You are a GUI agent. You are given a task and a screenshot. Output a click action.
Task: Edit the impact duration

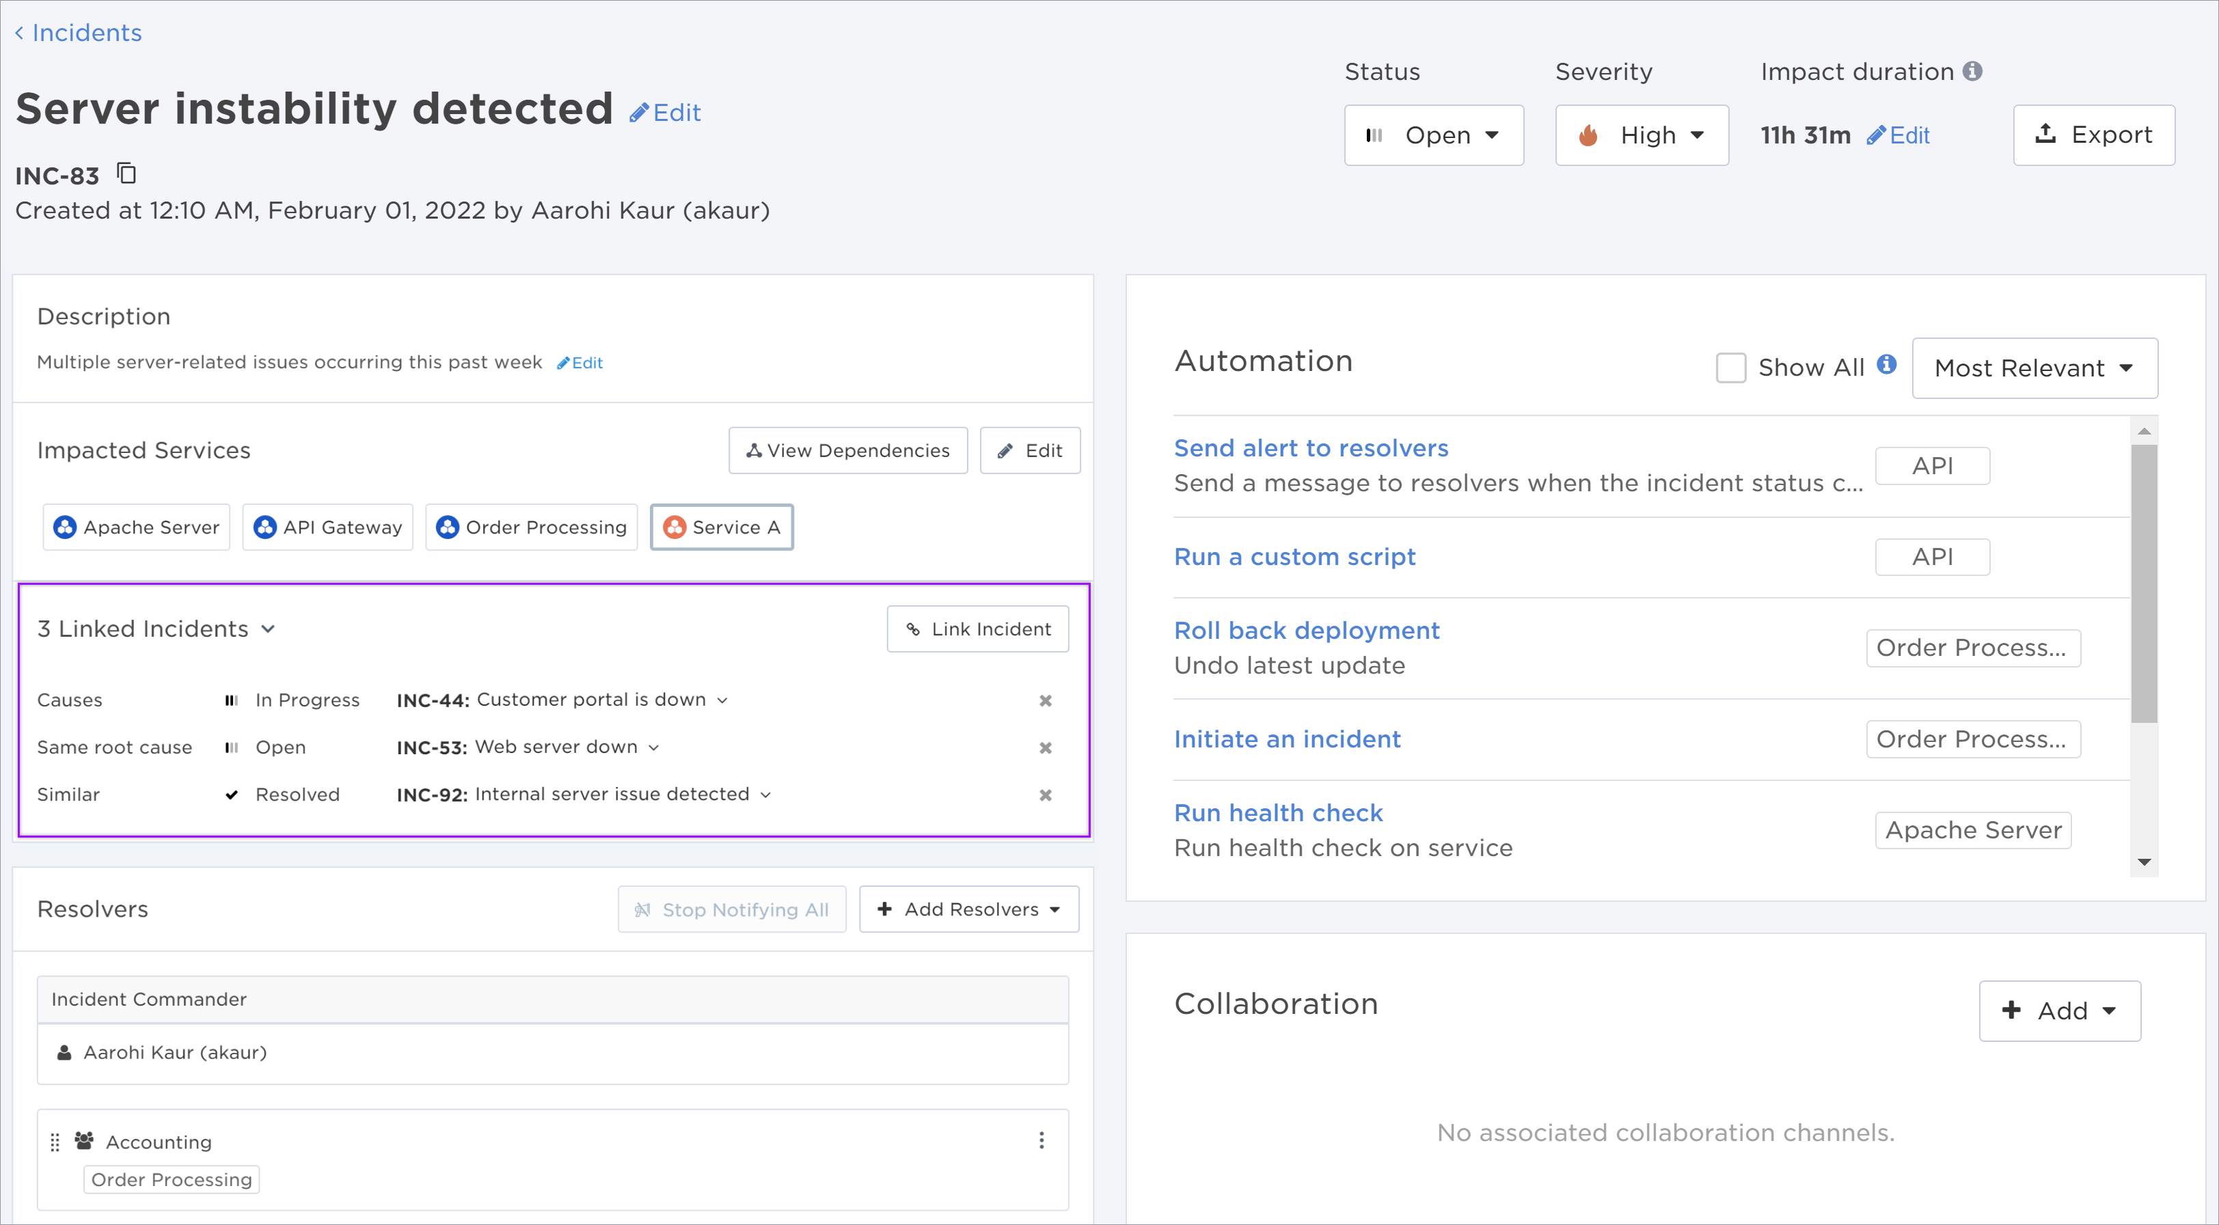[x=1898, y=135]
